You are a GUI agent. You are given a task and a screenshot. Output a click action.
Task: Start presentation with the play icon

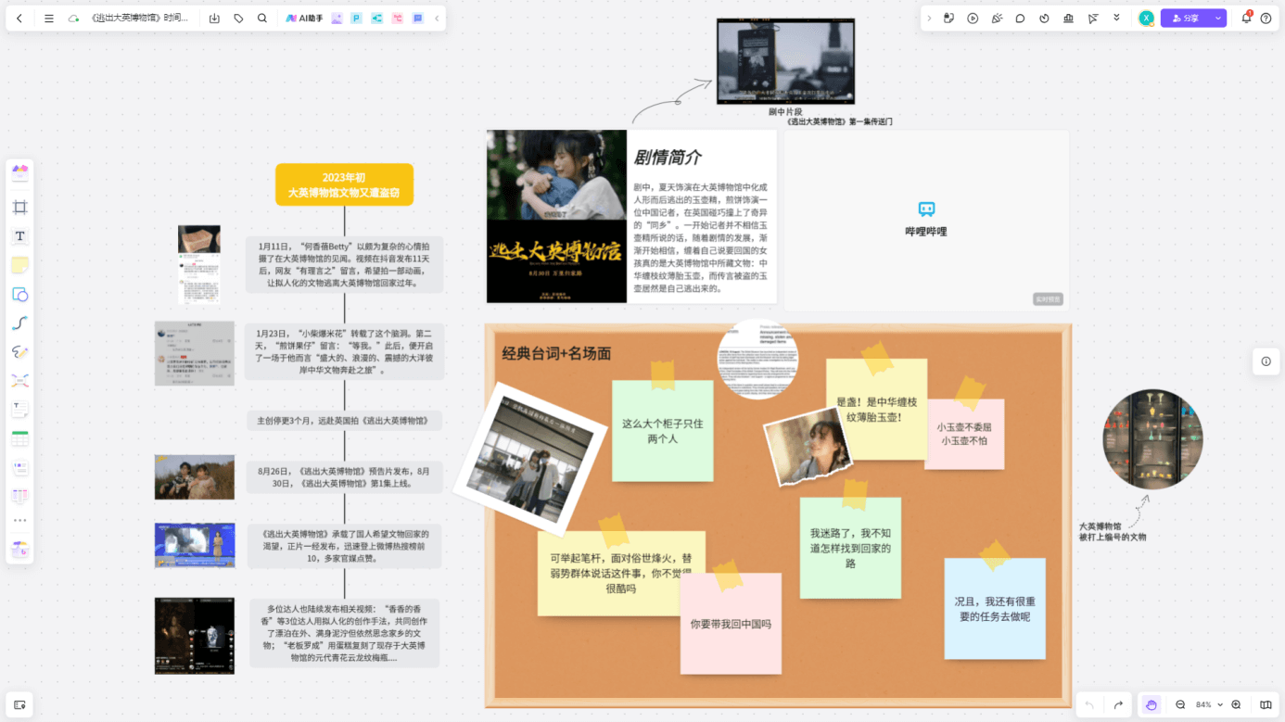click(973, 19)
